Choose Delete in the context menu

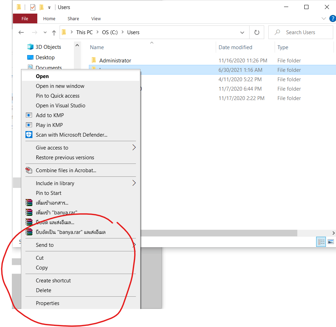(x=81, y=290)
